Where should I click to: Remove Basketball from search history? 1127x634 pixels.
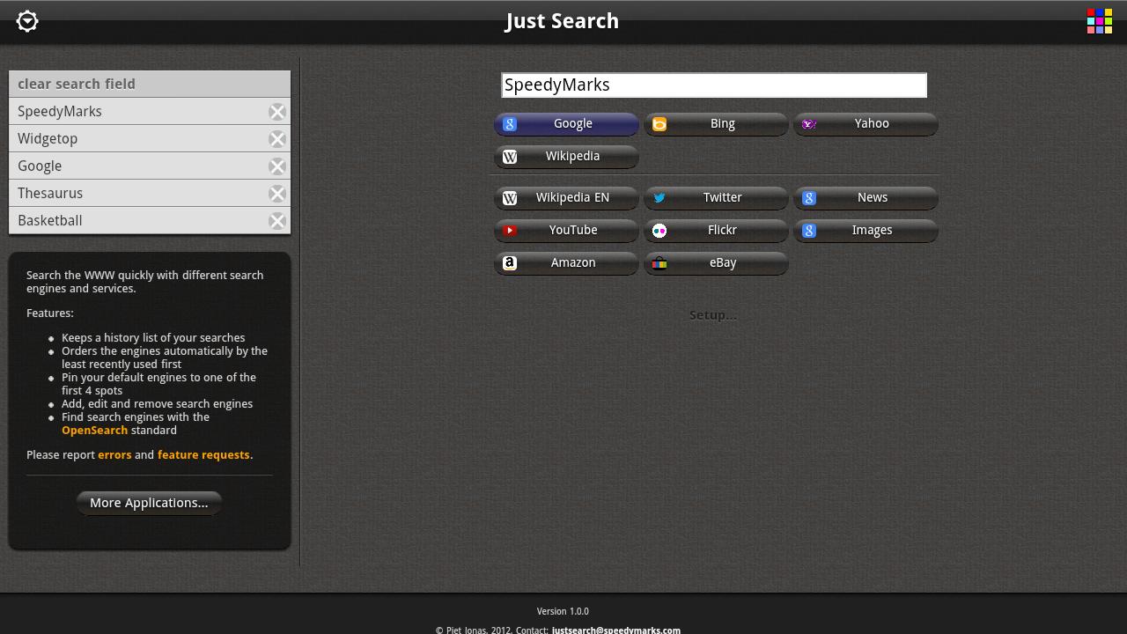pos(277,221)
